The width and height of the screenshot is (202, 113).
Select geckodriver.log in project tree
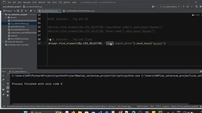point(17,27)
